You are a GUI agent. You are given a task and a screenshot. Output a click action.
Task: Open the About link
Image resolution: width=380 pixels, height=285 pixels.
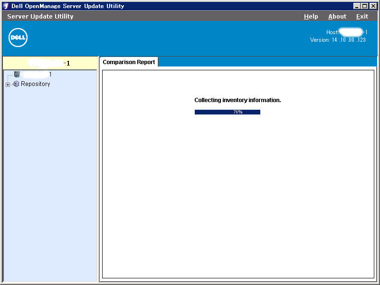tap(337, 17)
